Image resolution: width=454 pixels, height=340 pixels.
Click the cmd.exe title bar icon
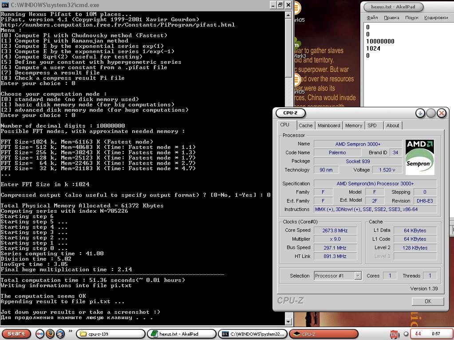(5, 5)
